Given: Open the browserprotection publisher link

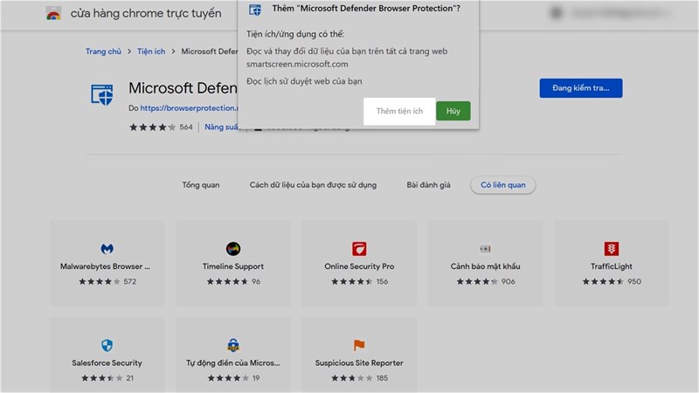Looking at the screenshot, I should [189, 107].
